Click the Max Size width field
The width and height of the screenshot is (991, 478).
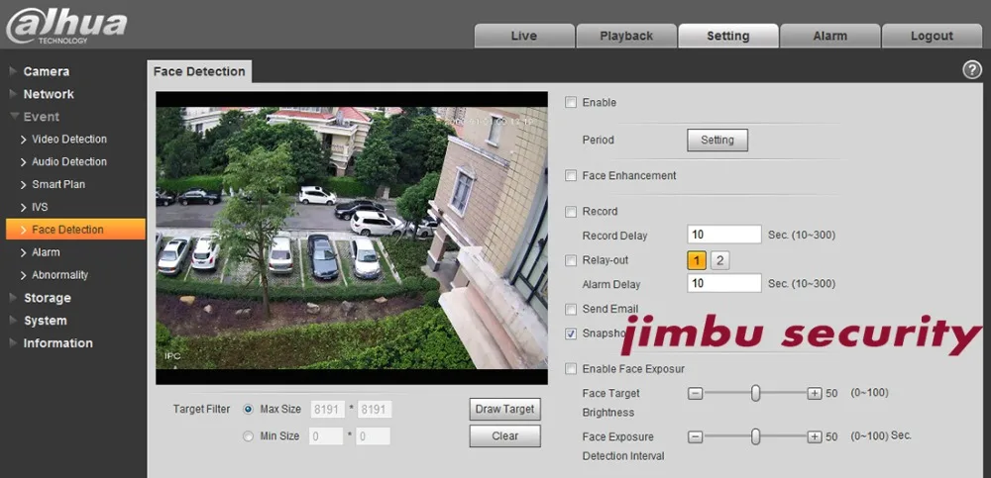point(327,409)
